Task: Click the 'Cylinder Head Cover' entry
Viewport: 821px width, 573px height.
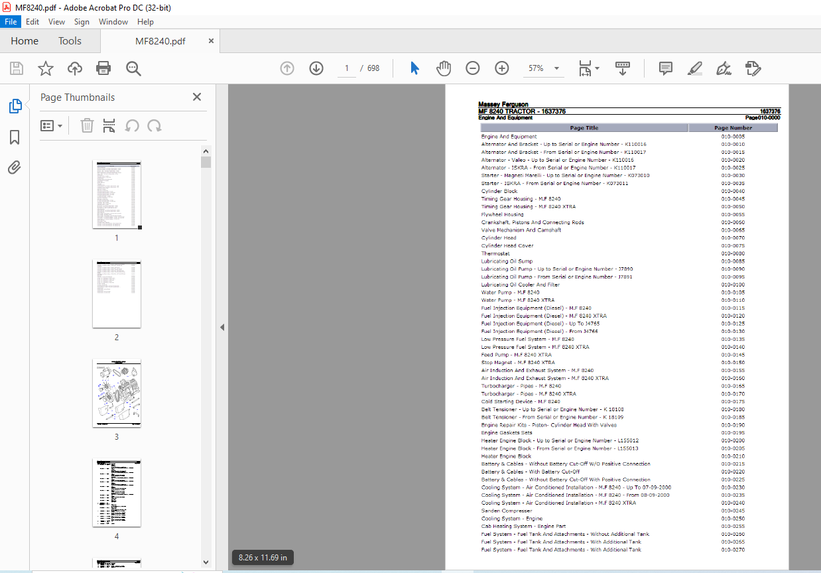Action: point(507,245)
